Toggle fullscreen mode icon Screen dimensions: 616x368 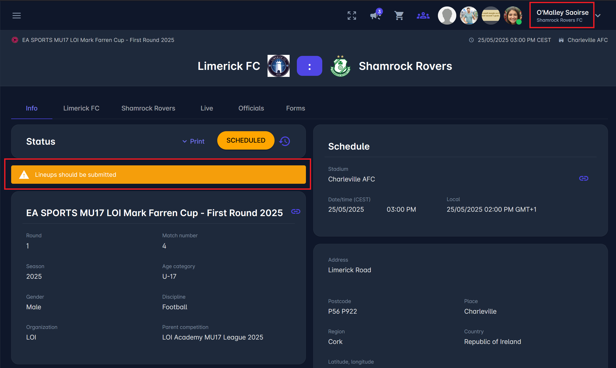pyautogui.click(x=352, y=16)
